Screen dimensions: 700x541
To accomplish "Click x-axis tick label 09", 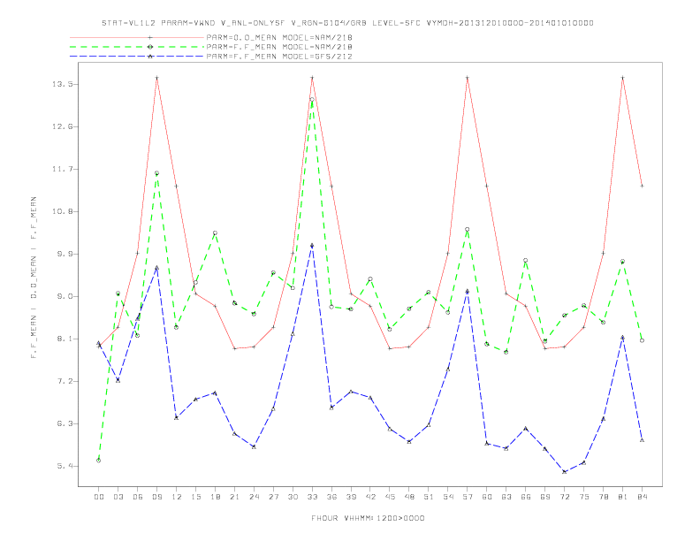I will [x=156, y=497].
